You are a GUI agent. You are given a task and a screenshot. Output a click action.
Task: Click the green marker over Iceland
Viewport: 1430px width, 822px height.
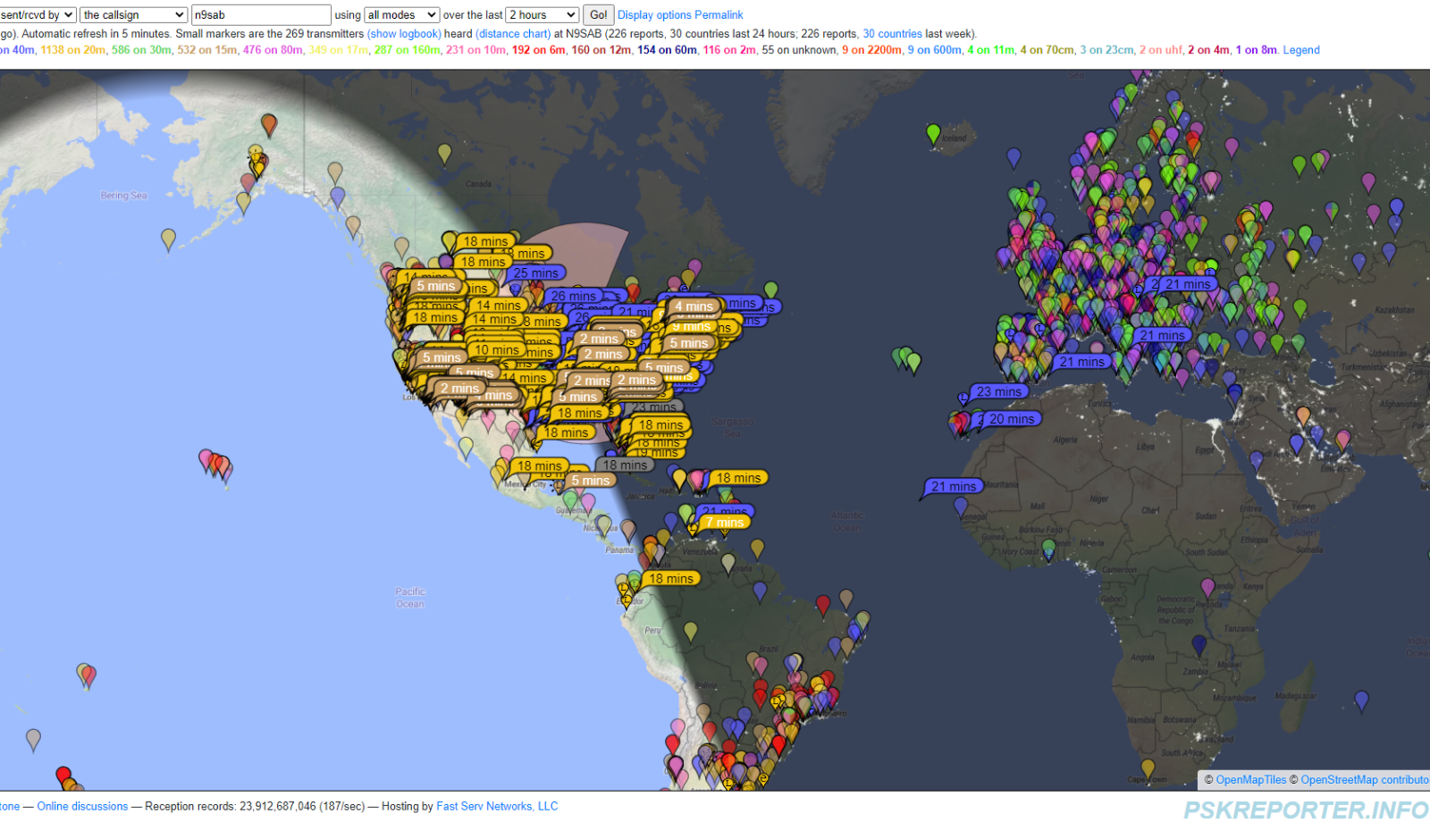tap(933, 134)
